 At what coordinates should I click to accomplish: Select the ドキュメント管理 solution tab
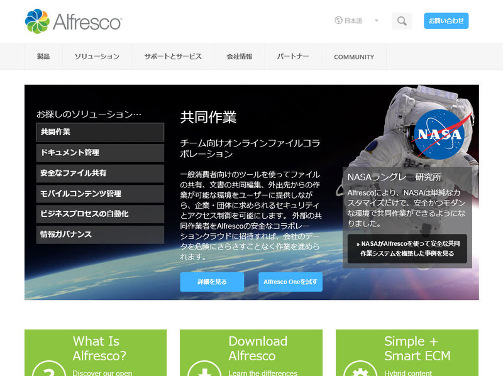100,153
